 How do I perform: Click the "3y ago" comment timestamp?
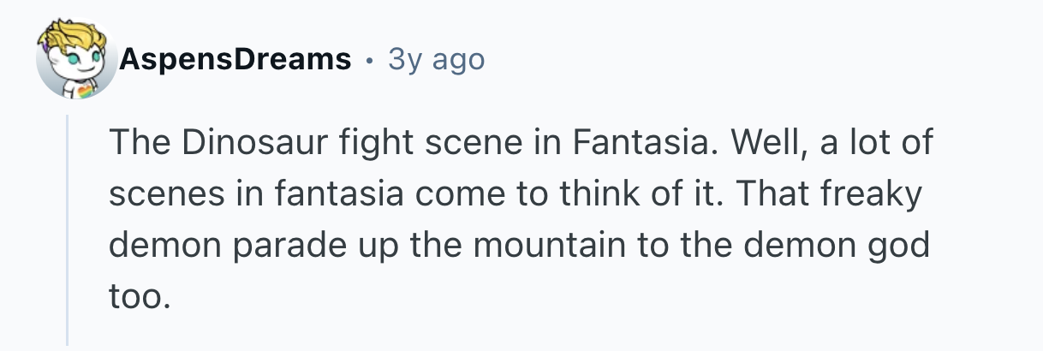pos(436,60)
